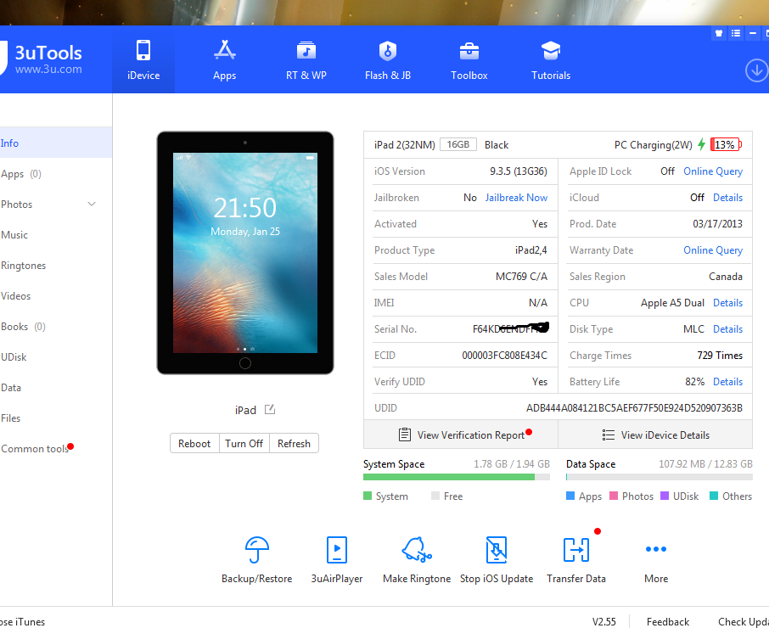
Task: Click CPU Details link
Action: (727, 302)
